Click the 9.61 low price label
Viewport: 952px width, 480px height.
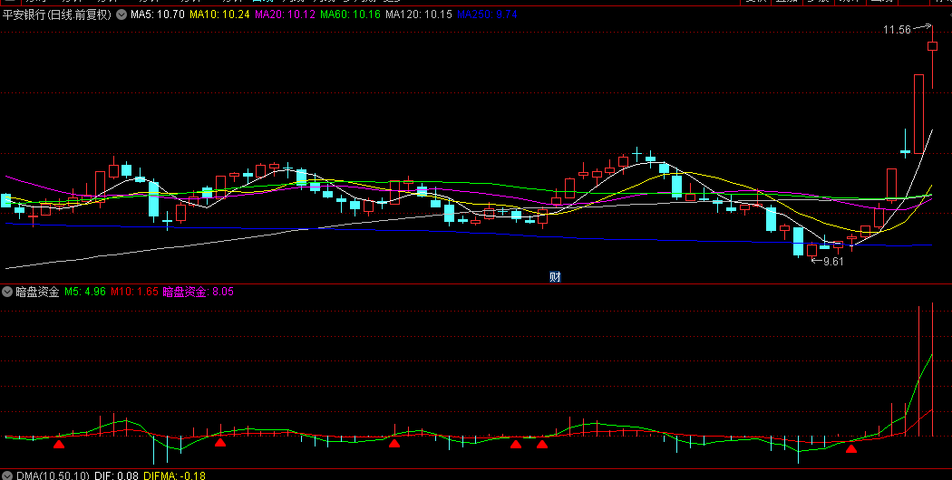(833, 262)
